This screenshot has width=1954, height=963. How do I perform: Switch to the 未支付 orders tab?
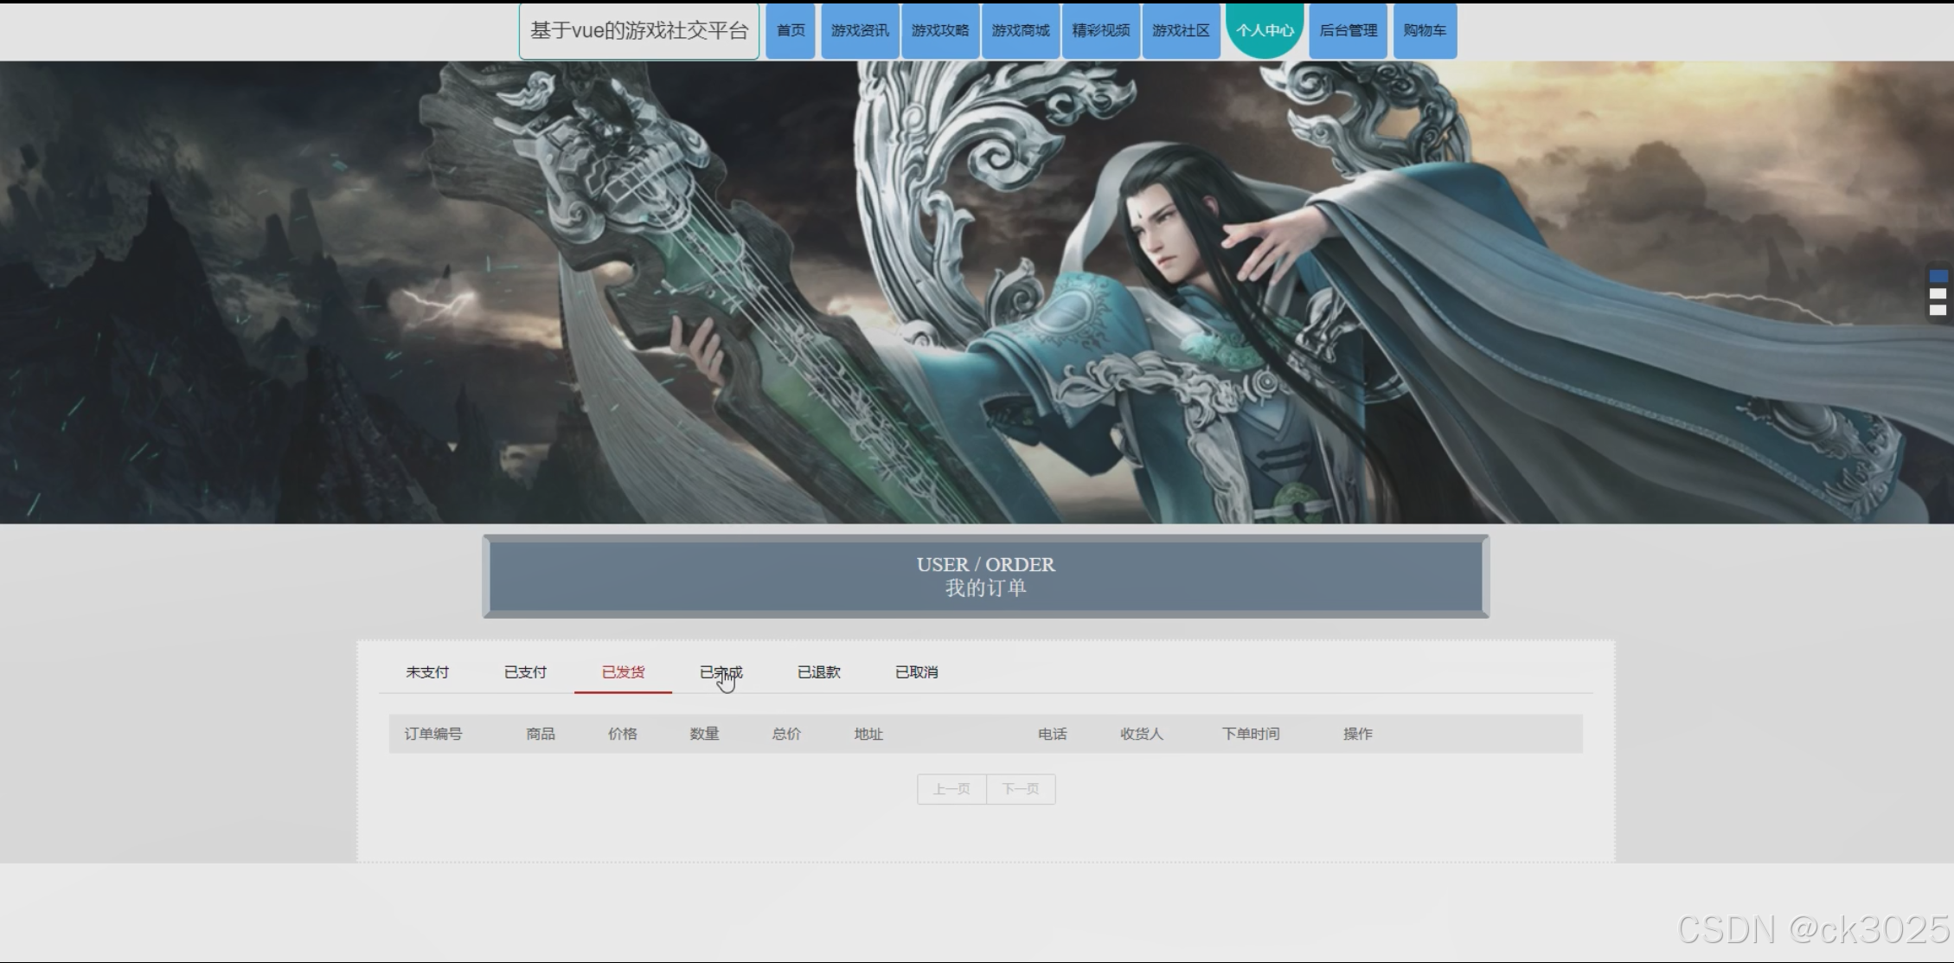pyautogui.click(x=427, y=671)
